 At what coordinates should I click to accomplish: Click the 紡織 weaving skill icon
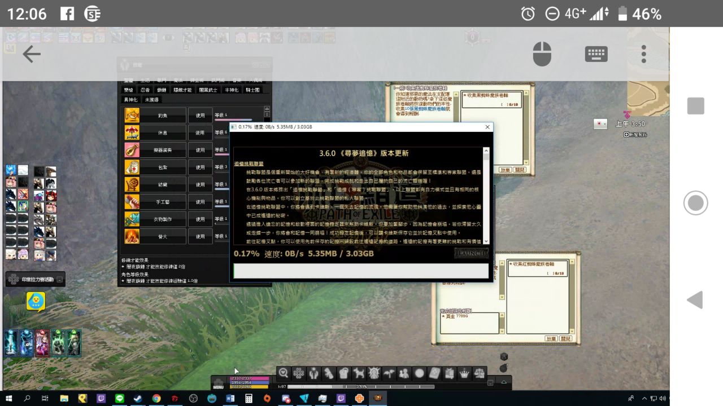132,184
